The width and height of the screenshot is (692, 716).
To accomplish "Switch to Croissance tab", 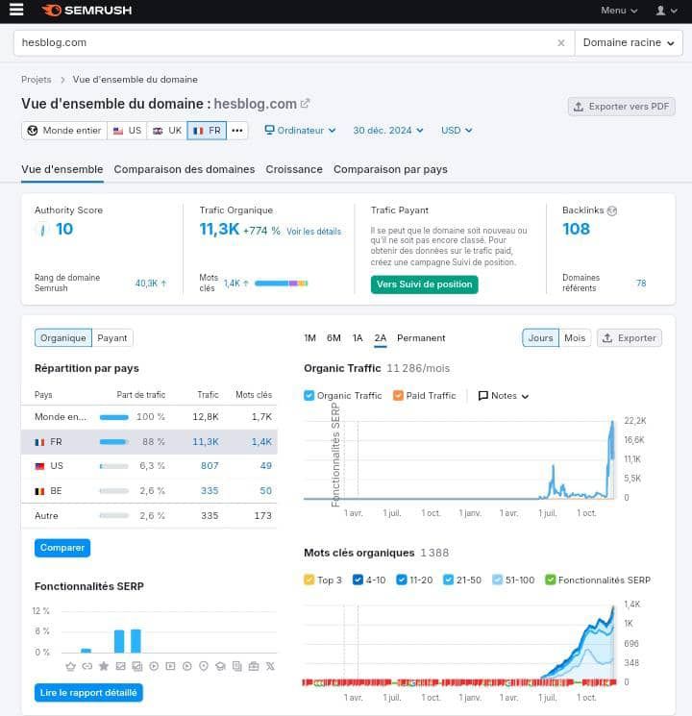I will point(294,169).
